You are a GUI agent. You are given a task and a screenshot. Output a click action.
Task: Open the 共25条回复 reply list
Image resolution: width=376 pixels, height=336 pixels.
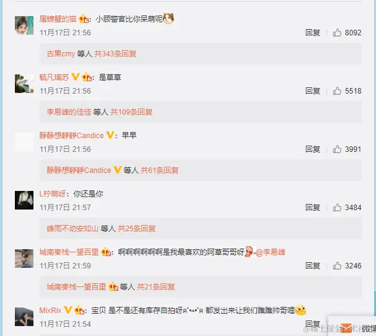(137, 229)
